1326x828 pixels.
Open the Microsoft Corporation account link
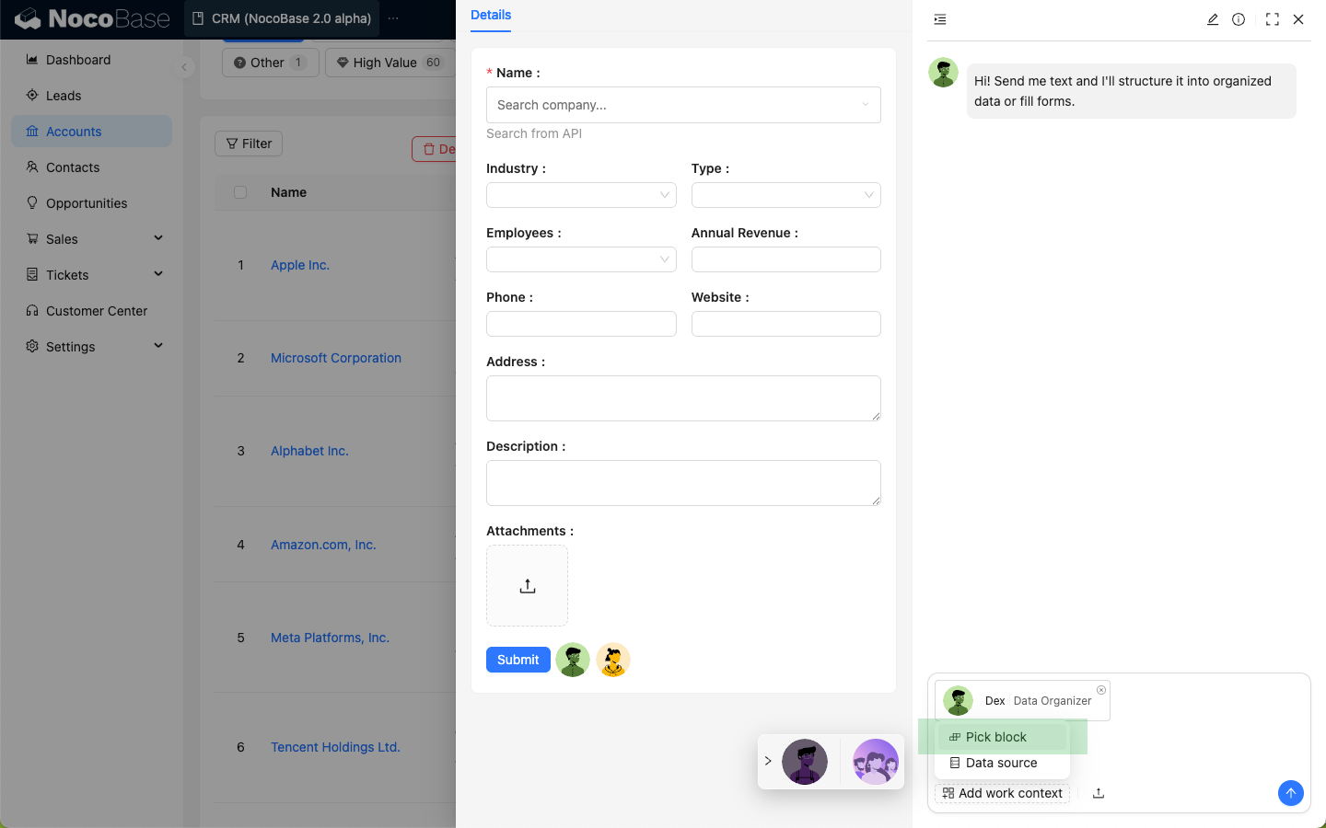pos(336,358)
